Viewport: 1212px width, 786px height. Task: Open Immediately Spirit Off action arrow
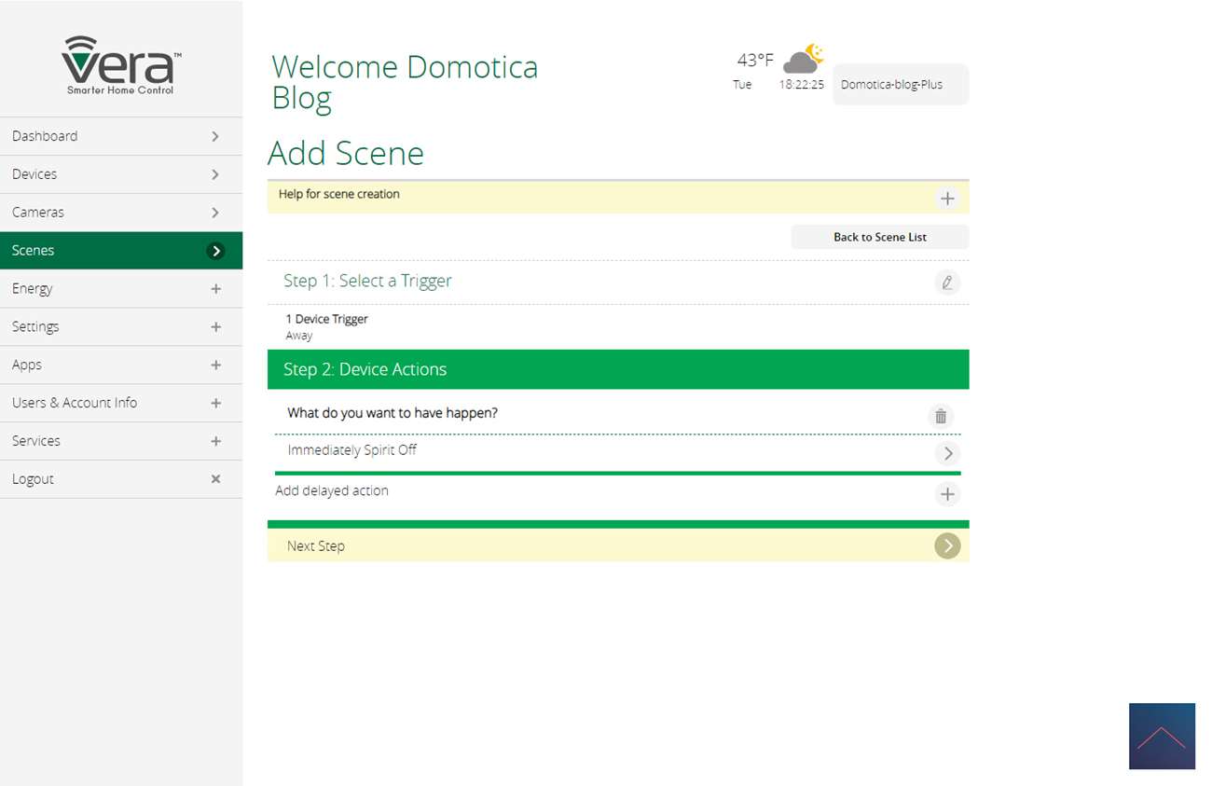click(946, 453)
